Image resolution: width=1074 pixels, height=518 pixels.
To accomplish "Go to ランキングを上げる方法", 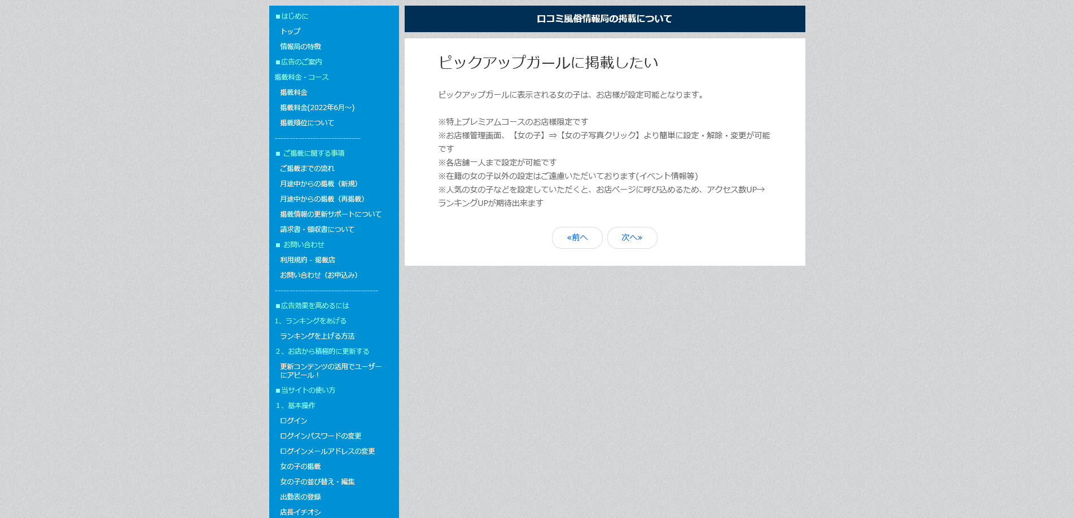I will point(317,336).
